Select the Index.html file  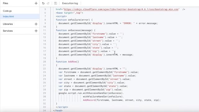point(20,16)
